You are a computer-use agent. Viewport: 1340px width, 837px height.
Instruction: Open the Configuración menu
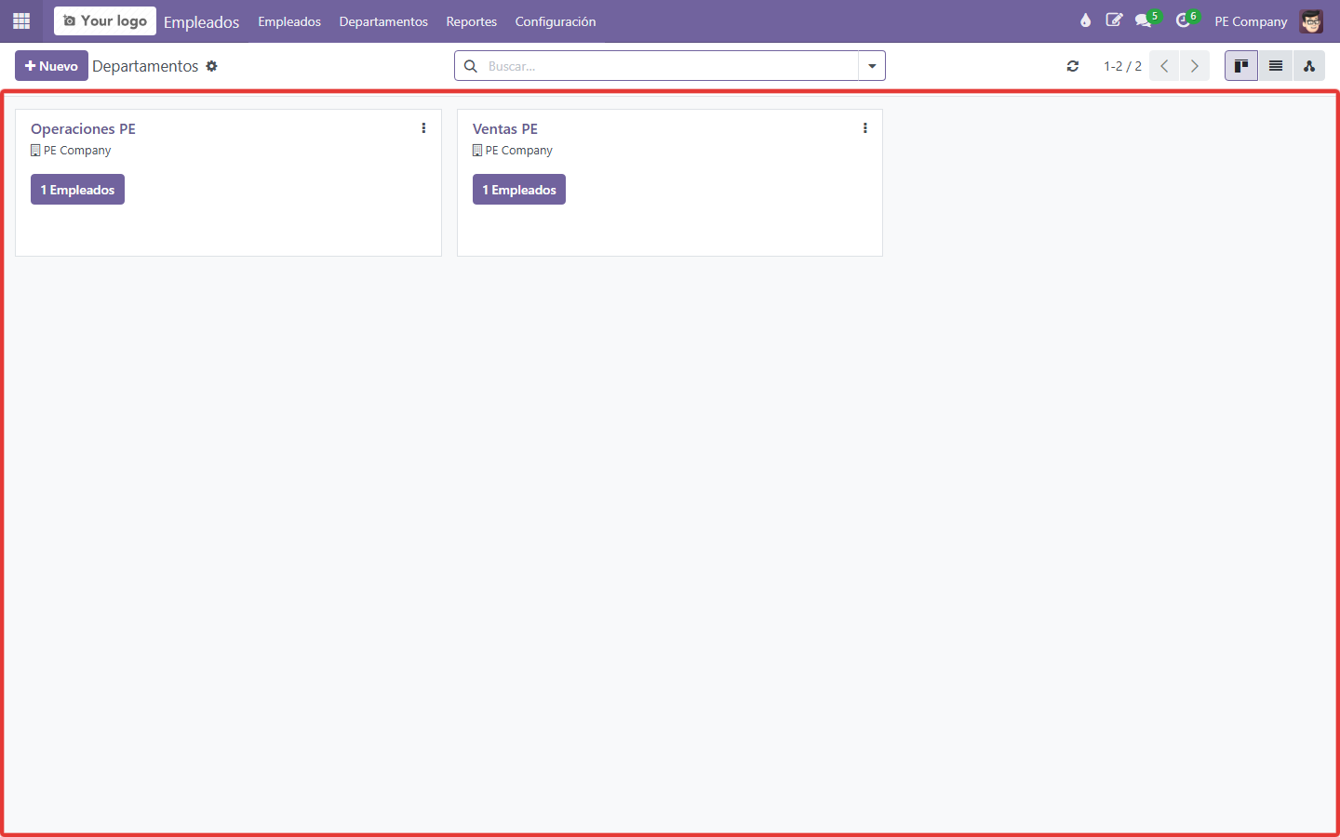pos(556,21)
